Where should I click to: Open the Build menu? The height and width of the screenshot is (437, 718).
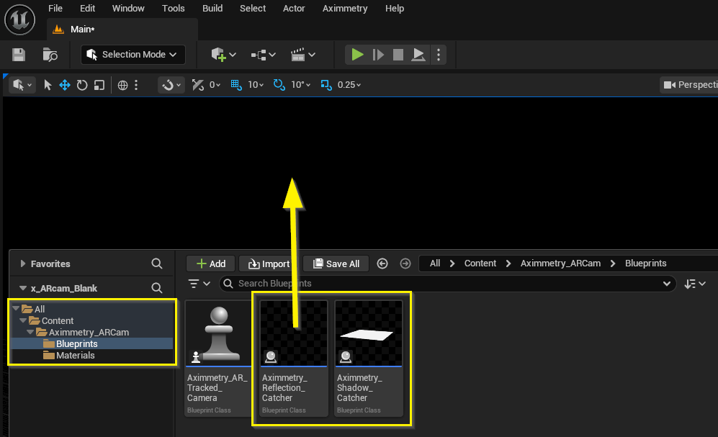212,9
